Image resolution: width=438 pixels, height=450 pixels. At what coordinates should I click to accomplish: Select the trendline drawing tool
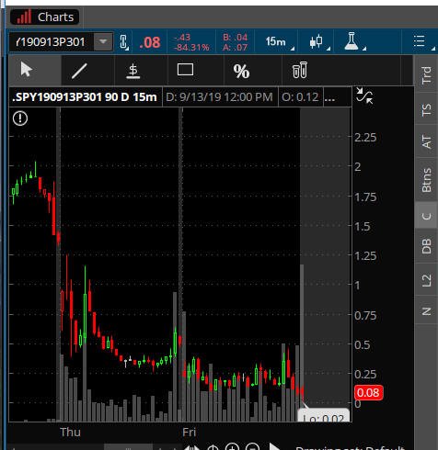click(x=79, y=71)
